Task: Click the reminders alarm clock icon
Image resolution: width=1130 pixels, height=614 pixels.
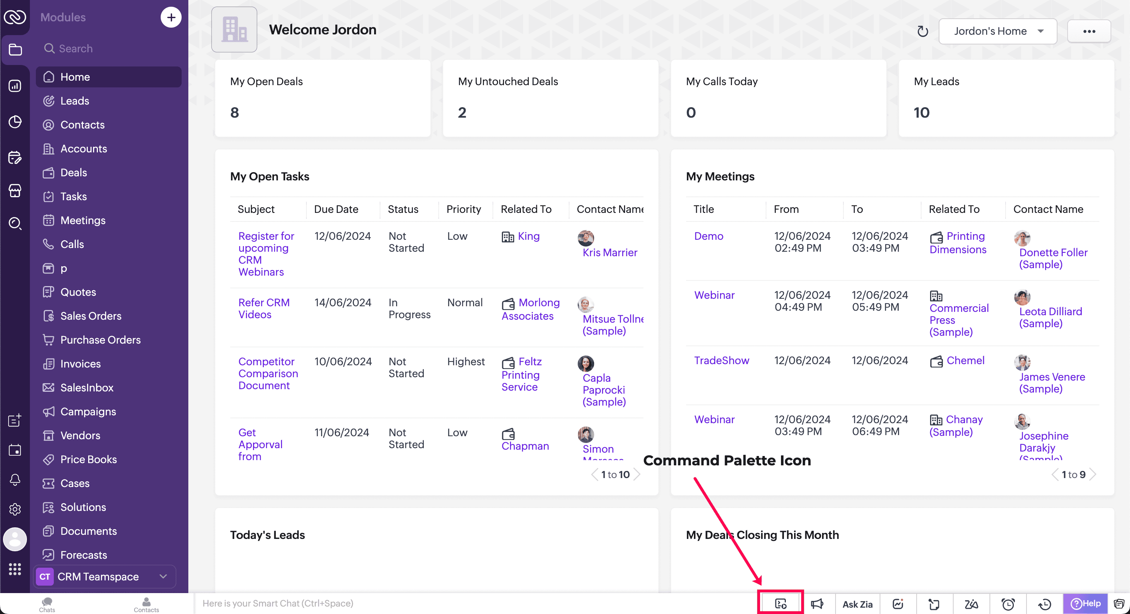Action: coord(1008,604)
